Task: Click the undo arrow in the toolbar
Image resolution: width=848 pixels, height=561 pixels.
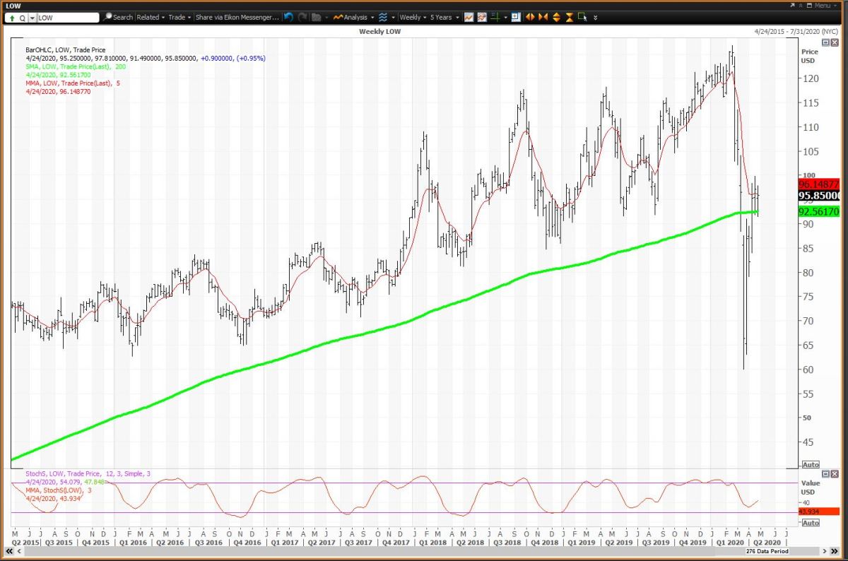Action: coord(288,17)
